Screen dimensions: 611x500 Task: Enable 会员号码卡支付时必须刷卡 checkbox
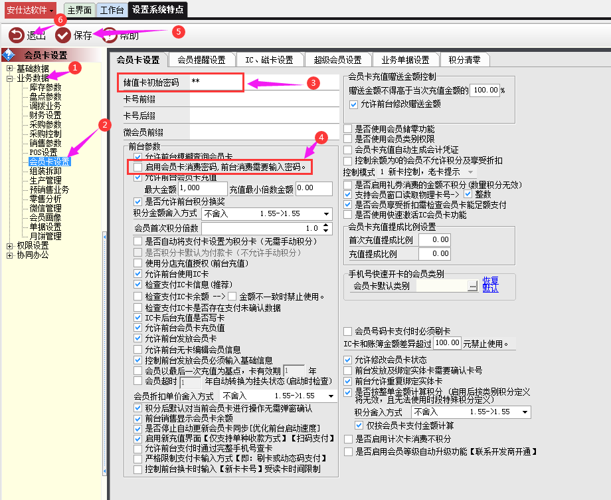tap(347, 332)
